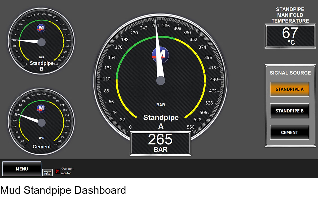Click the STANDPIPE MANIFOLD TEMPERATURE title
The height and width of the screenshot is (202, 318).
pyautogui.click(x=290, y=15)
